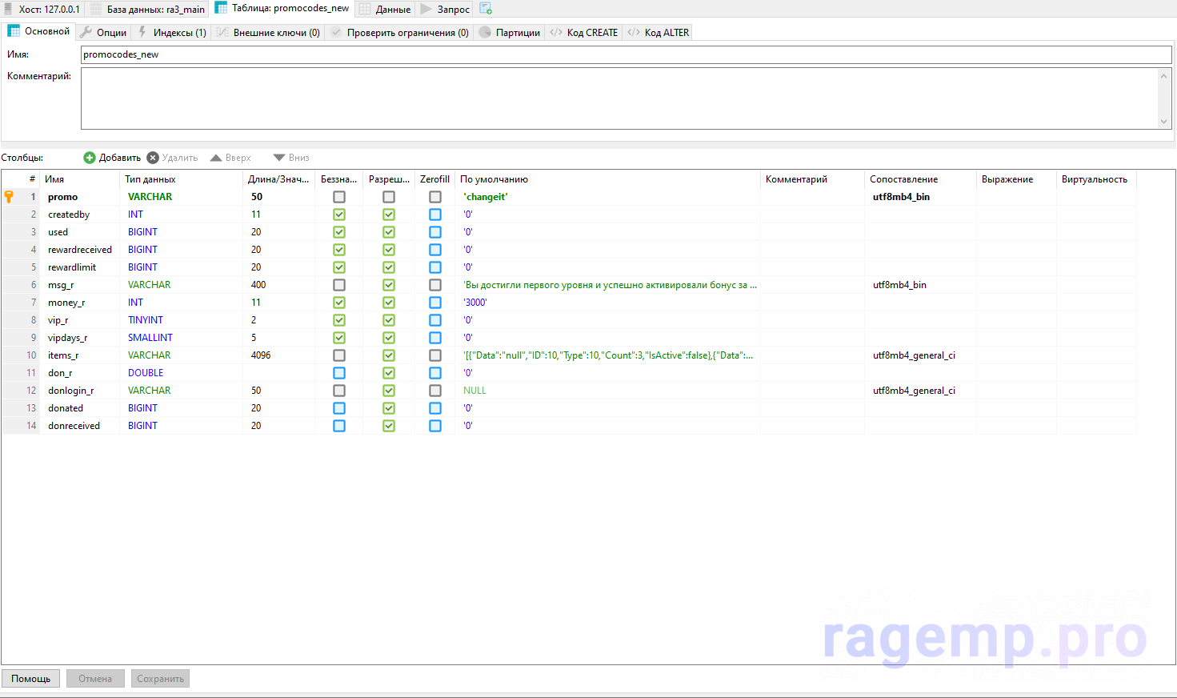Click the comment box scroll up arrow
1177x698 pixels.
(1164, 75)
